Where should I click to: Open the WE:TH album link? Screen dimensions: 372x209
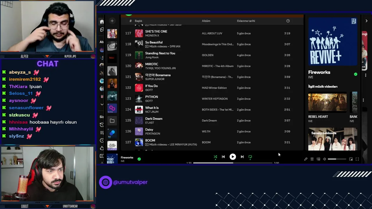click(x=206, y=131)
